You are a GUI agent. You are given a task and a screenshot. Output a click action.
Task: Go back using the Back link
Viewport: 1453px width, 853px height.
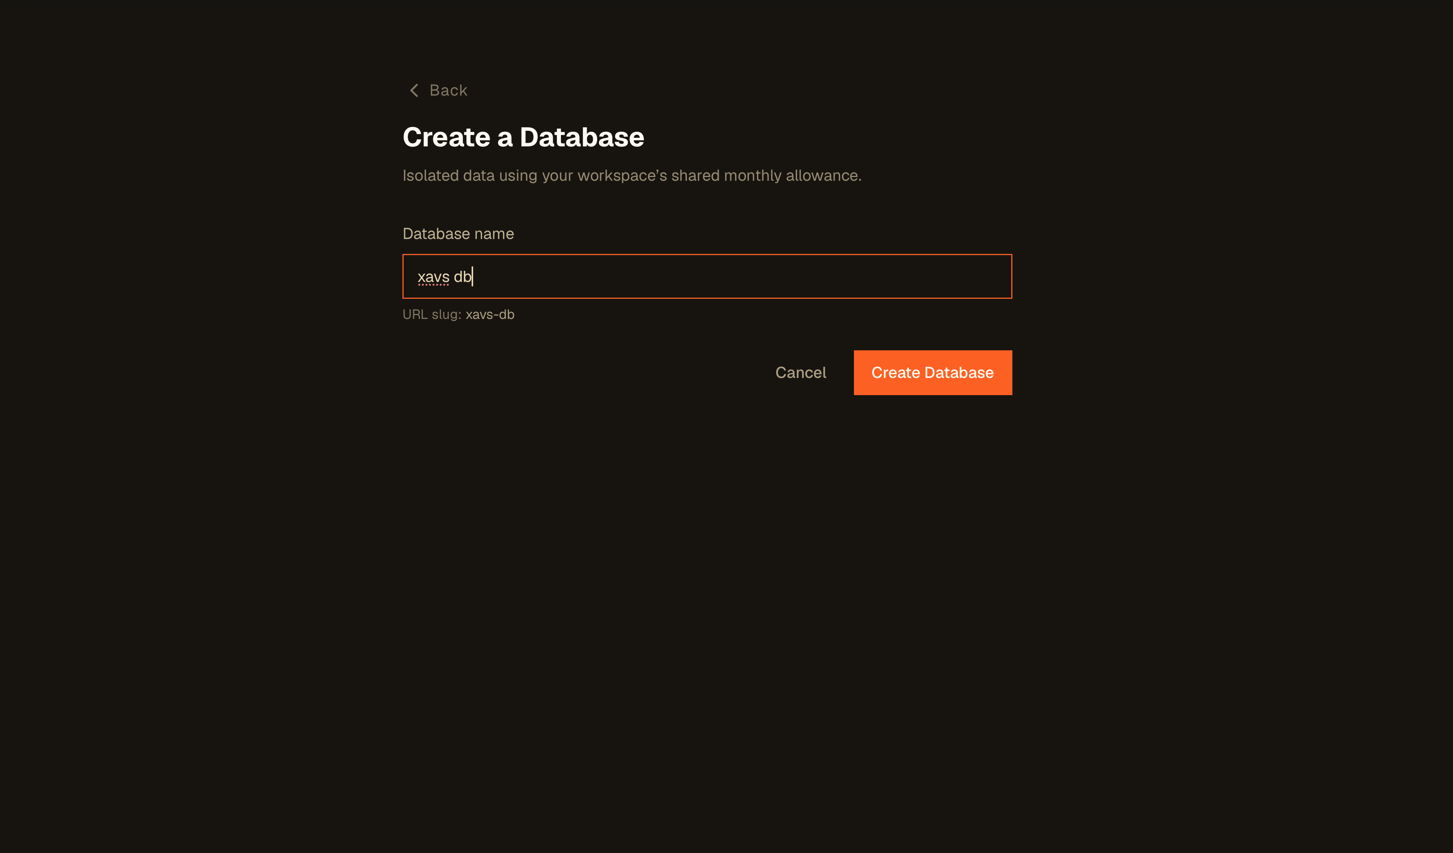[438, 90]
